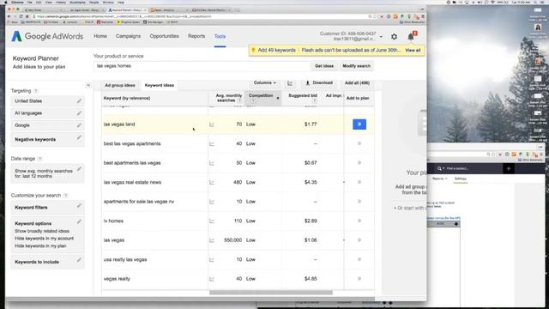Add 'lv homes' keyword to plan
The height and width of the screenshot is (309, 549).
pos(359,221)
